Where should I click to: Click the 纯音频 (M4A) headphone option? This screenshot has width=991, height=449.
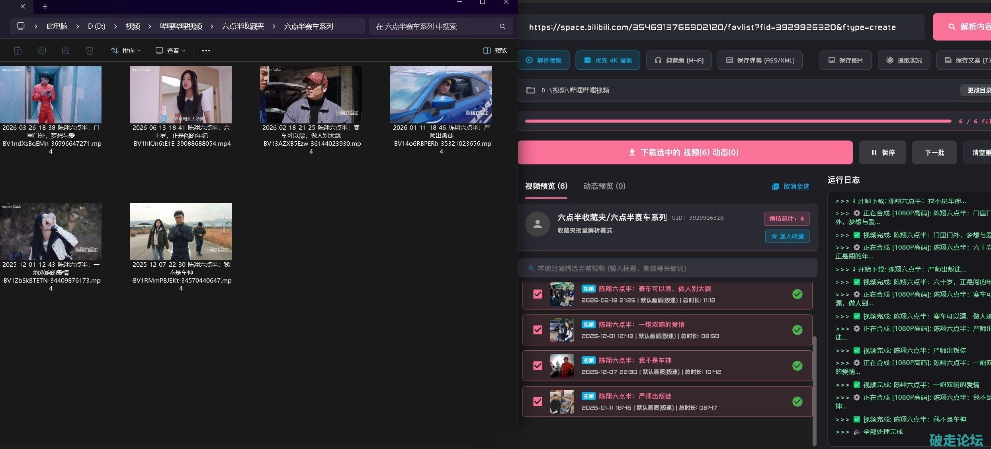679,60
